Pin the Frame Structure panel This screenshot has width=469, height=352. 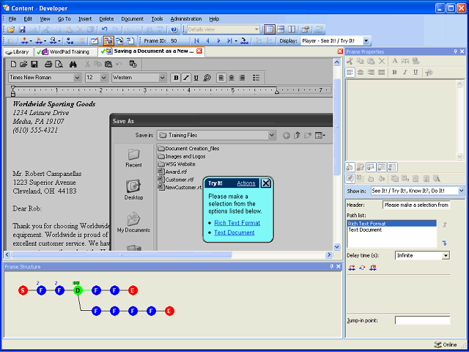(331, 266)
